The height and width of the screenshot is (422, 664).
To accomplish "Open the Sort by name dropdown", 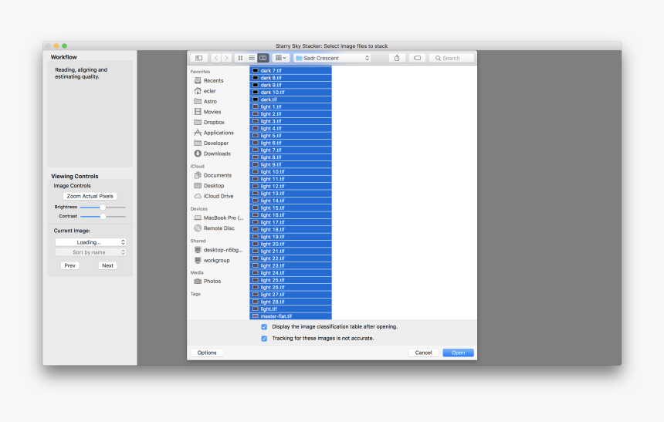I will point(90,252).
